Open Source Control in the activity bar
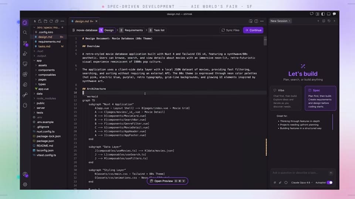Screen dimensions: 355x199 tap(25, 43)
